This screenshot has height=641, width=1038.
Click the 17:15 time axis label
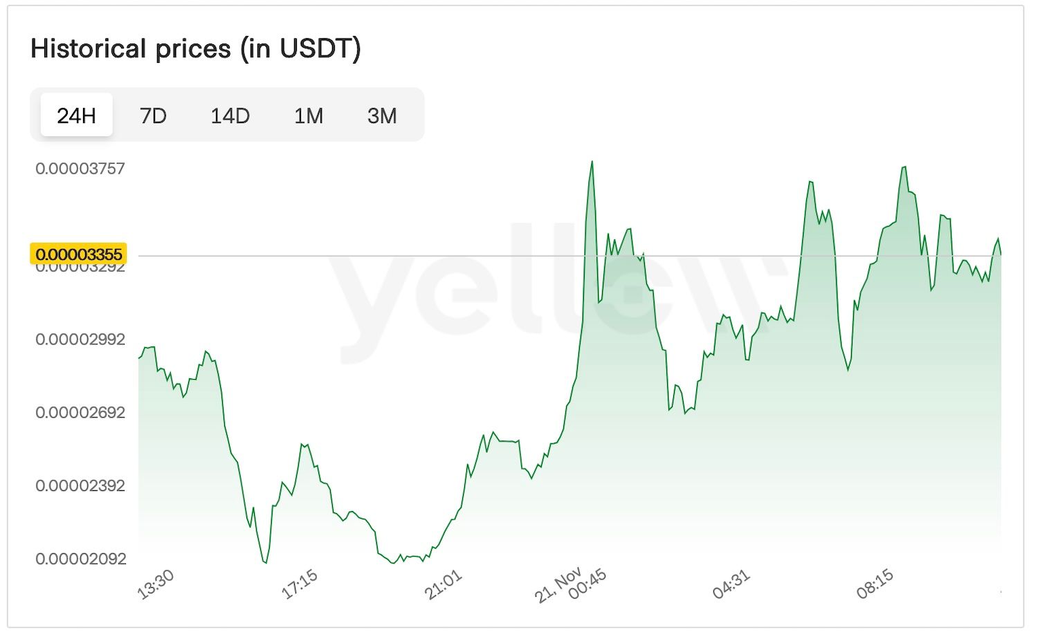tap(300, 584)
